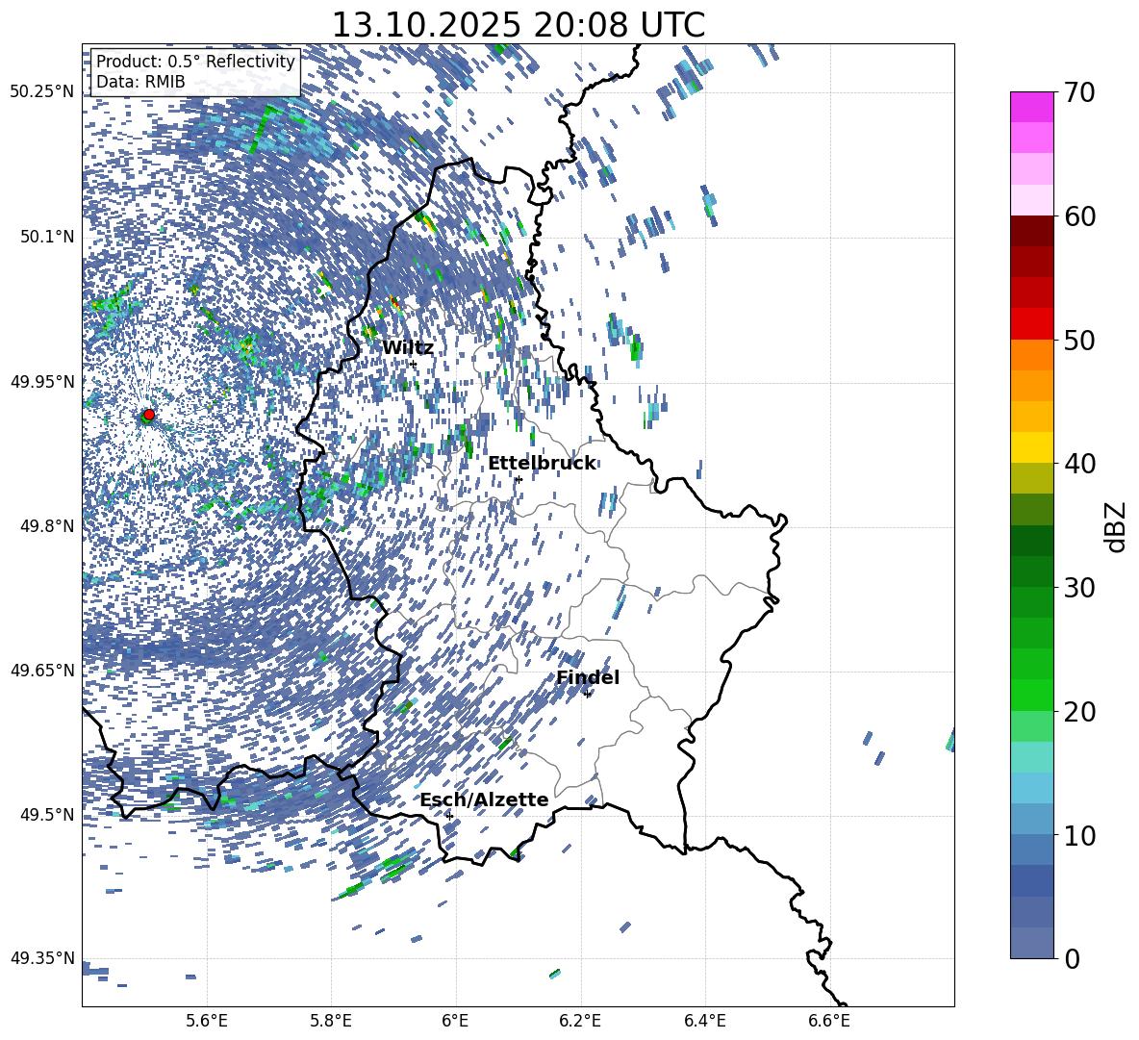
Task: Click the 49.8°N latitude label
Action: tap(46, 526)
